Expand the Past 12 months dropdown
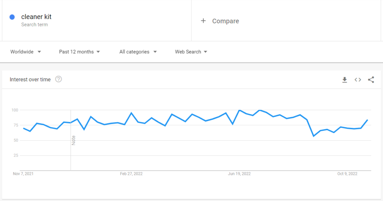 pos(80,52)
